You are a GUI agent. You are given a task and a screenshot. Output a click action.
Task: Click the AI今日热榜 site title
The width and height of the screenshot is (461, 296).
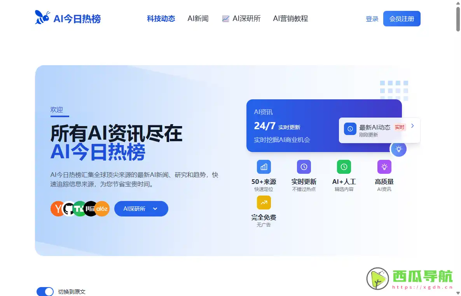tap(77, 19)
